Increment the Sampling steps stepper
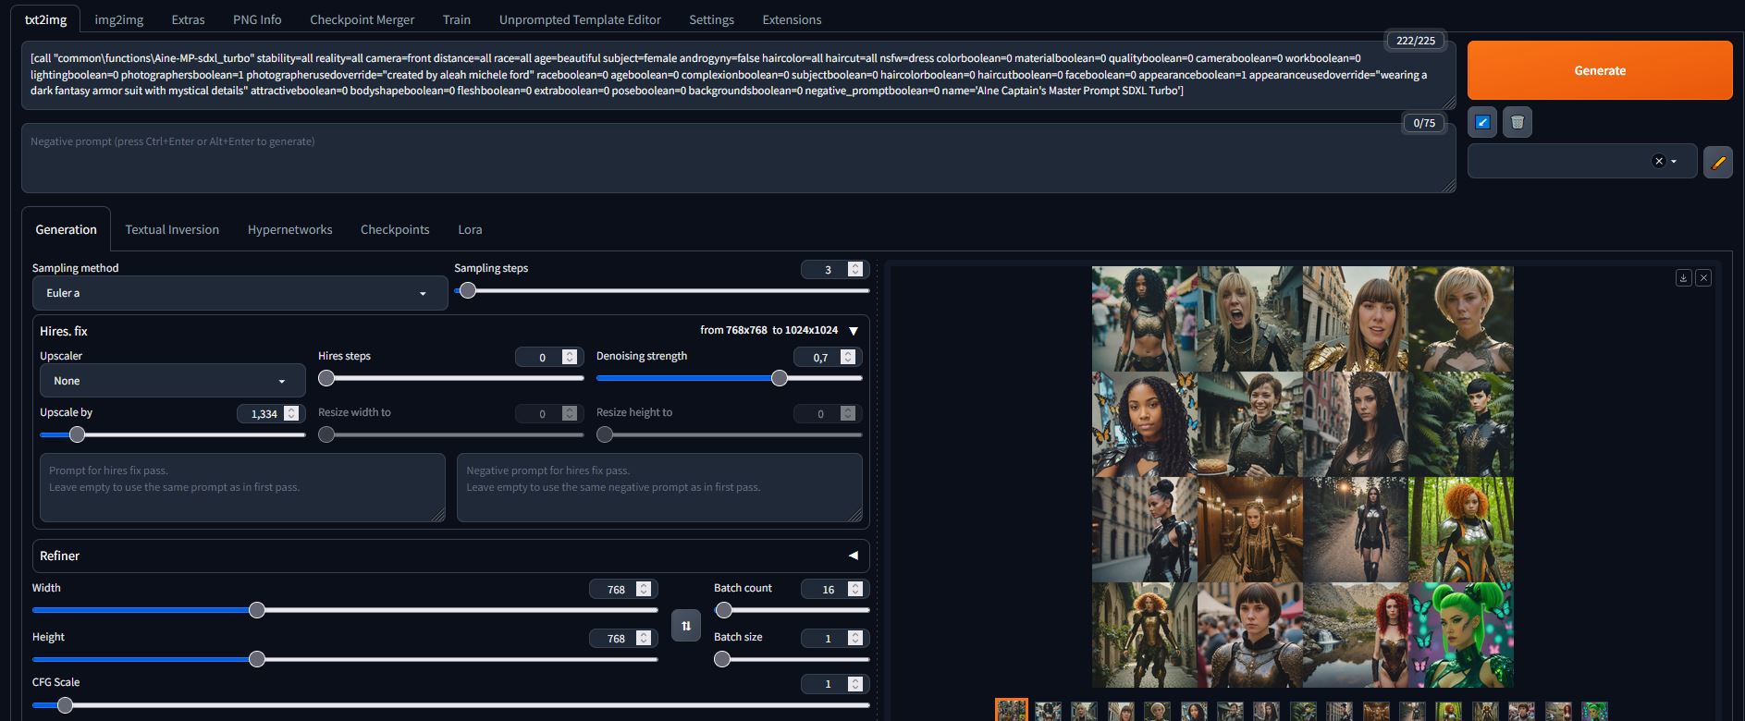 (x=855, y=265)
